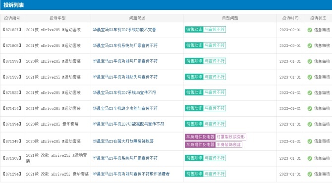Click the 投诉状态 column header

[318, 18]
